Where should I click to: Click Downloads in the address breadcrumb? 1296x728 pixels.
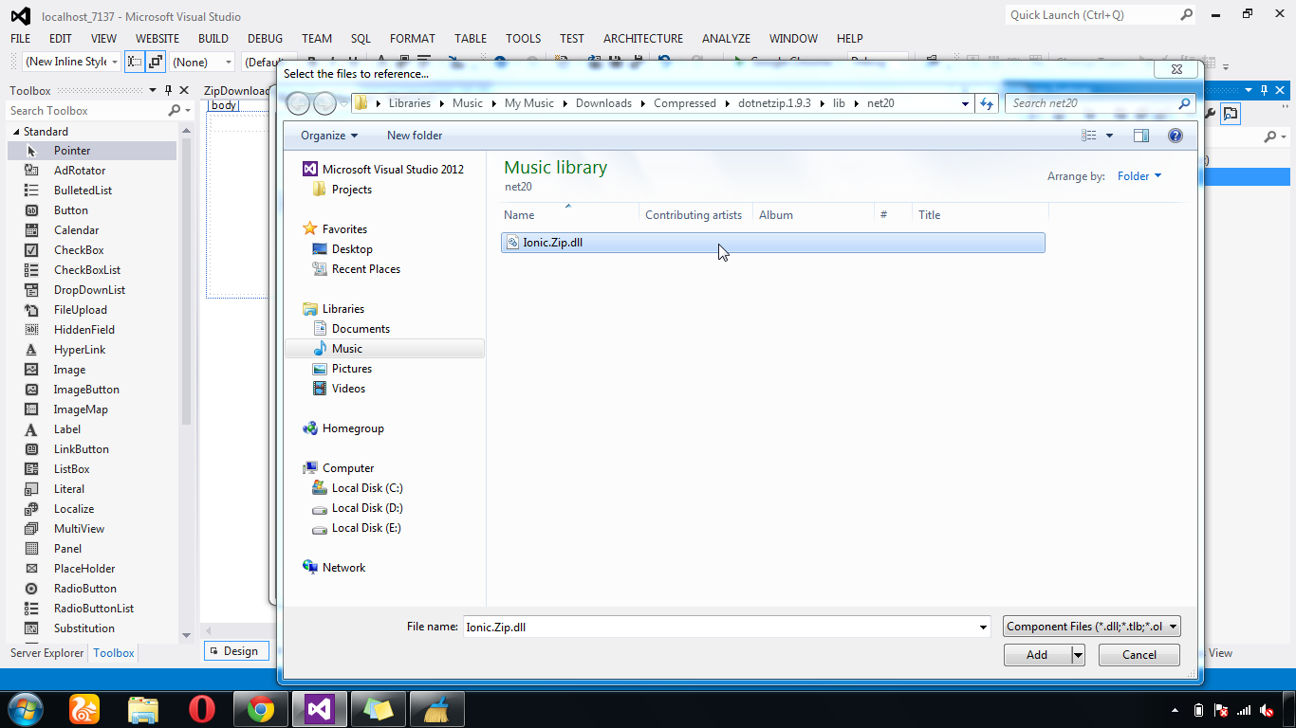pos(603,103)
